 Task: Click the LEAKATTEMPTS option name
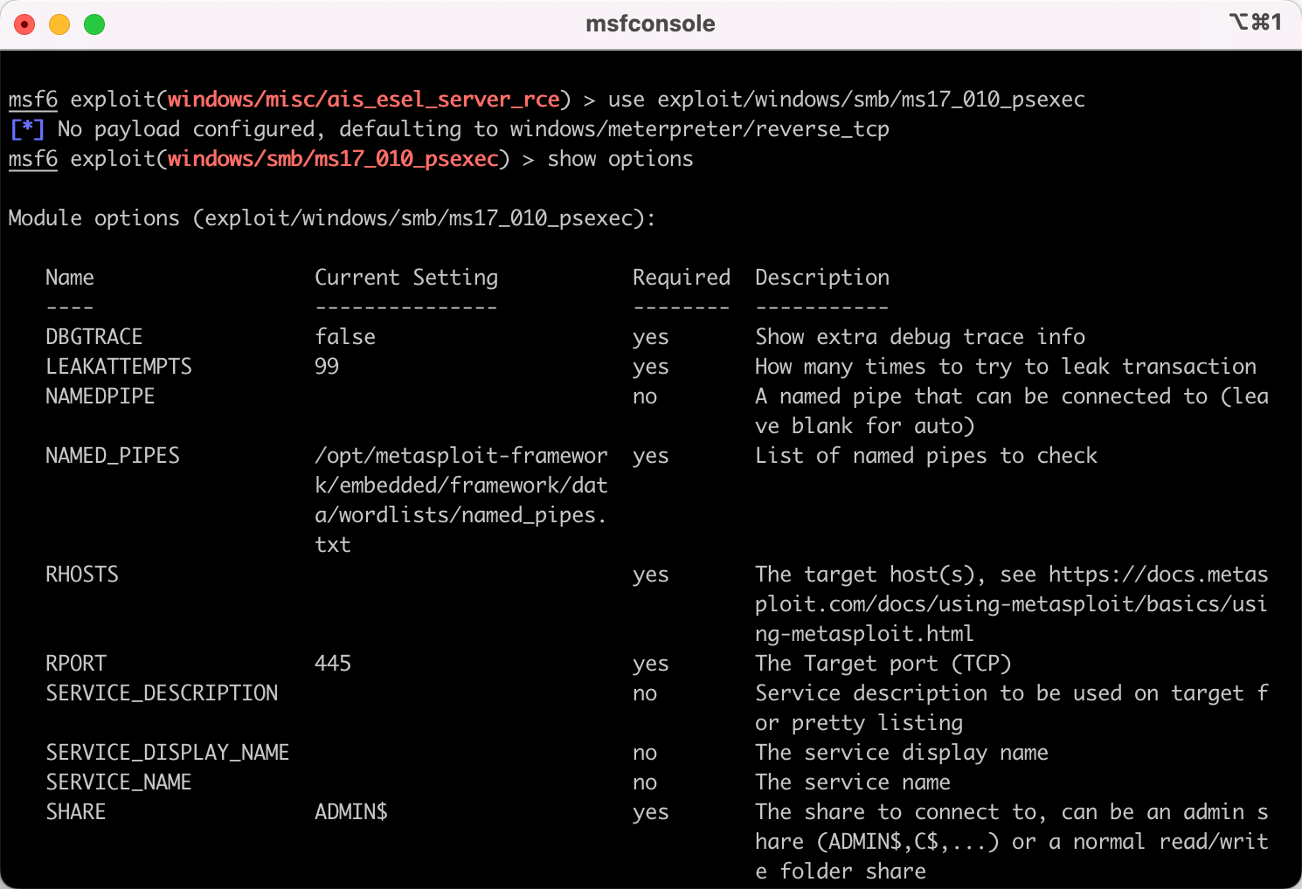[119, 367]
